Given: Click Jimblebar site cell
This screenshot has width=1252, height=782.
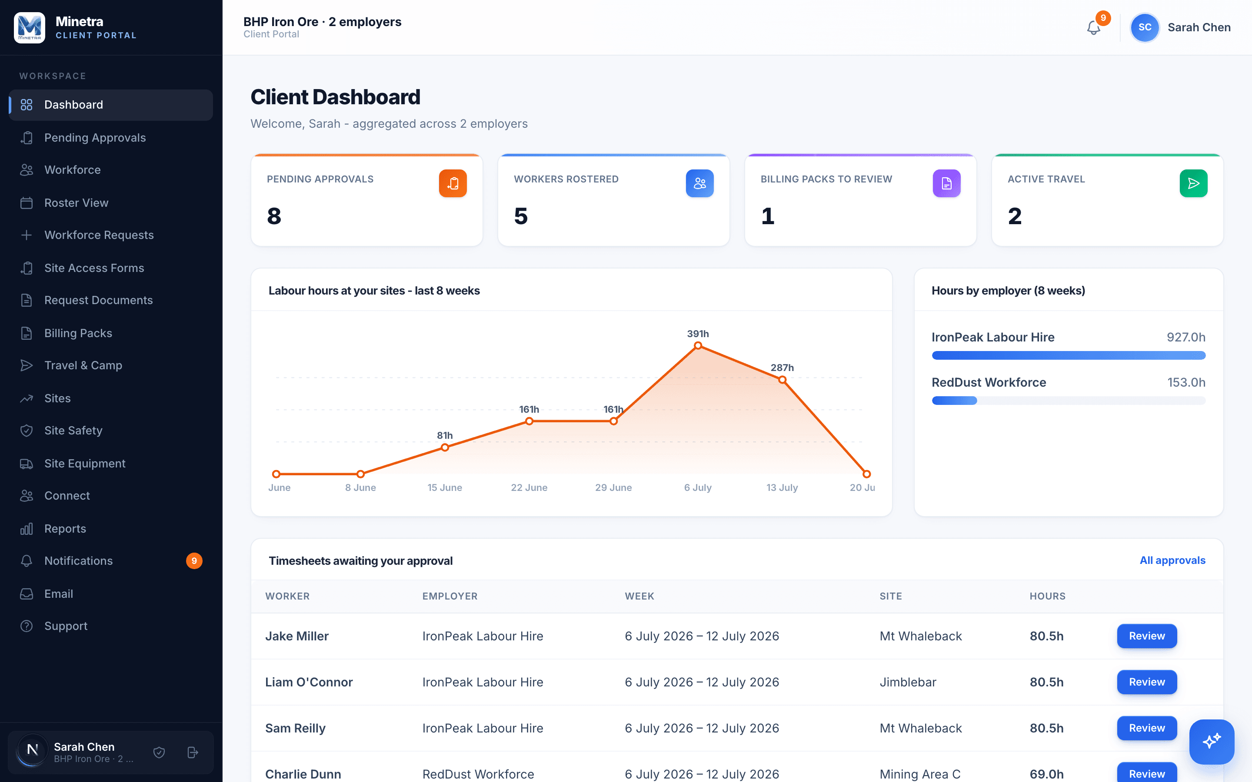Looking at the screenshot, I should (907, 682).
